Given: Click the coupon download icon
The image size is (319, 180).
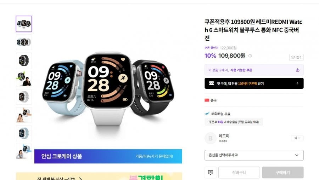Looking at the screenshot, I should coord(297,70).
